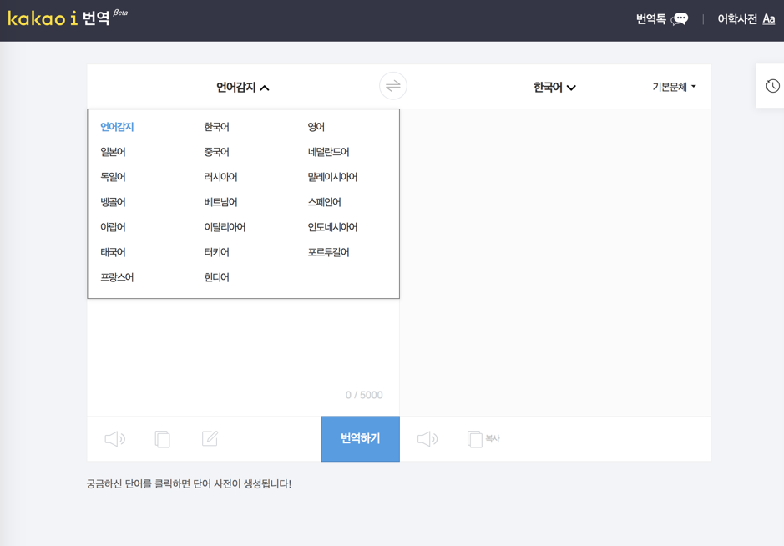
Task: Select 벵골어 in the list
Action: [x=113, y=202]
